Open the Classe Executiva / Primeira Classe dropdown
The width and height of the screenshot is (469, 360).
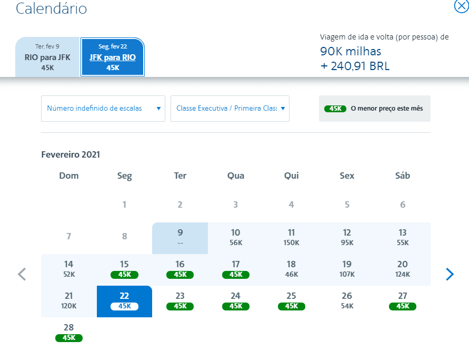230,109
